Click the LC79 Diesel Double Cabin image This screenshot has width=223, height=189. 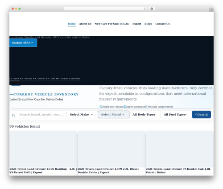pos(111,149)
